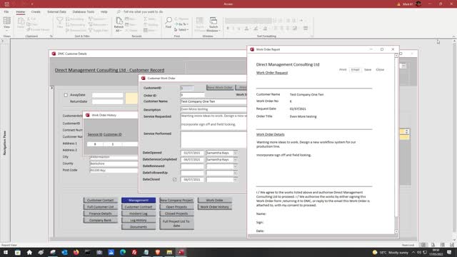Click the Underline formatting icon
457x257 pixels.
click(238, 29)
